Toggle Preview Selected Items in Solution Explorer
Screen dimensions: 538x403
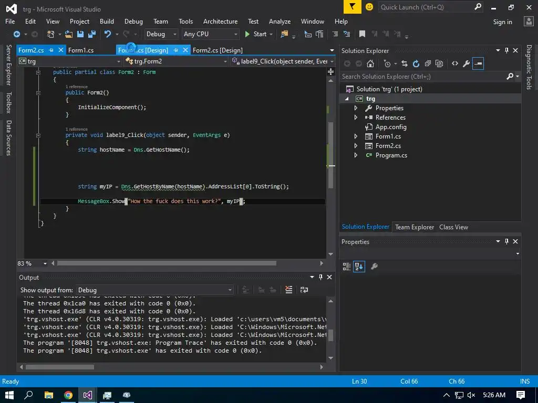tap(478, 63)
